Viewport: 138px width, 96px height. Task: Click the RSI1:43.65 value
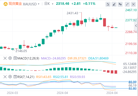click(x=44, y=77)
